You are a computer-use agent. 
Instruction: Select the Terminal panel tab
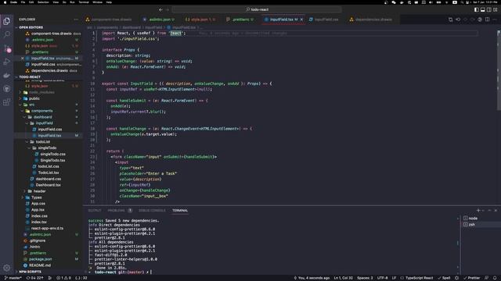pyautogui.click(x=180, y=210)
